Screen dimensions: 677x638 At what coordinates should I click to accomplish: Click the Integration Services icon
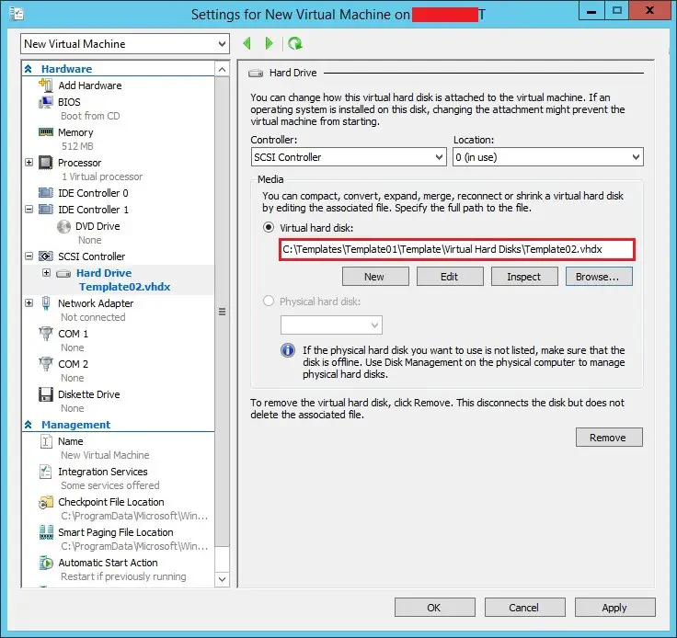46,472
